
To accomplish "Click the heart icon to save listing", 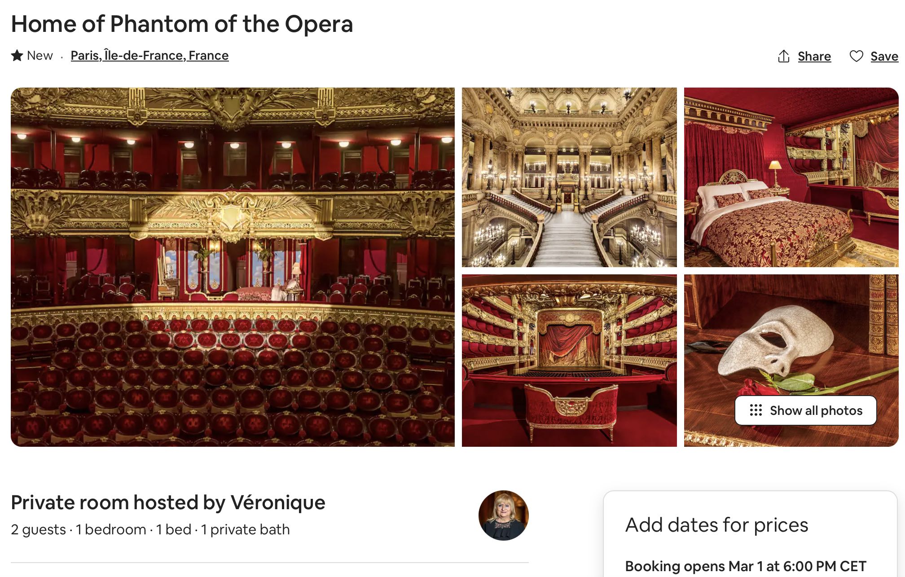I will coord(856,56).
